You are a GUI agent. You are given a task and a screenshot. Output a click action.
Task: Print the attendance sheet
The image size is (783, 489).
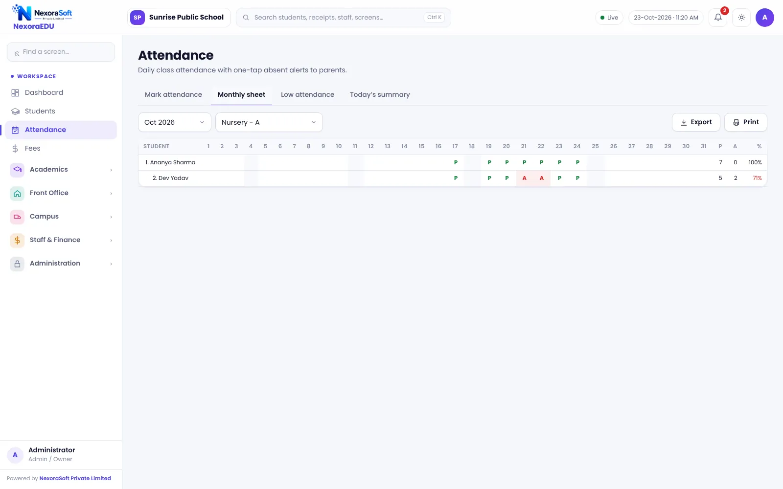746,122
